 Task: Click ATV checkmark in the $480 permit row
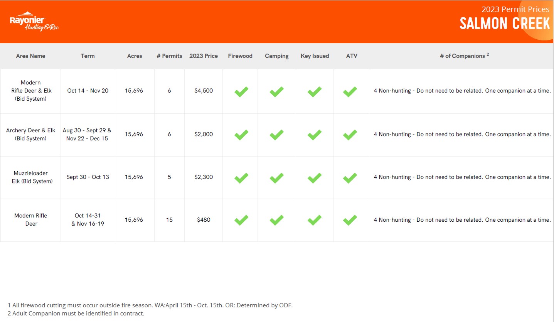[350, 220]
